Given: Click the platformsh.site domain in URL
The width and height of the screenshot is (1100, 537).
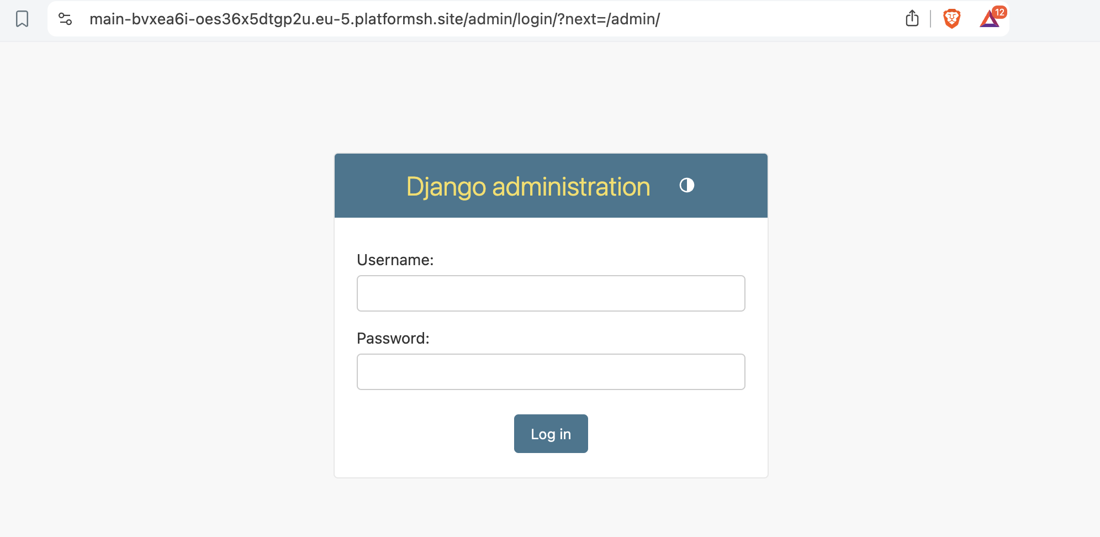Looking at the screenshot, I should pos(409,19).
